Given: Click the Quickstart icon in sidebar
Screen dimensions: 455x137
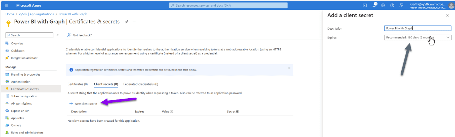Looking at the screenshot, I should [7, 51].
